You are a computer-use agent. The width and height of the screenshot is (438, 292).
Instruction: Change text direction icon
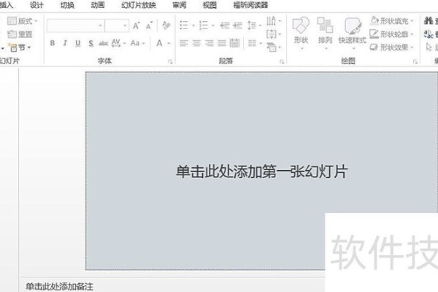(x=274, y=21)
